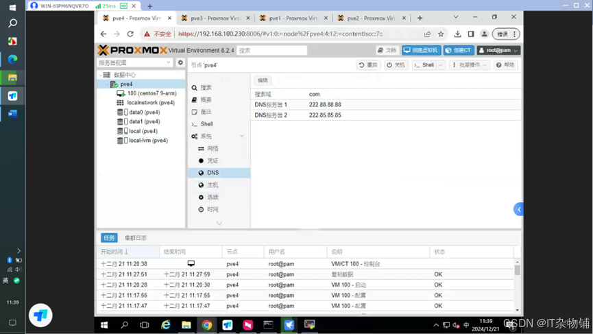Click the Help button

505,65
